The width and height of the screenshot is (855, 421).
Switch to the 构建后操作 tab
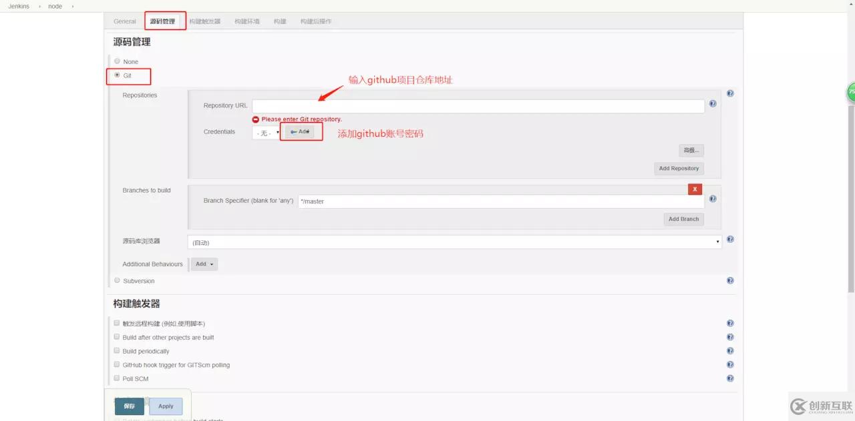click(x=316, y=21)
